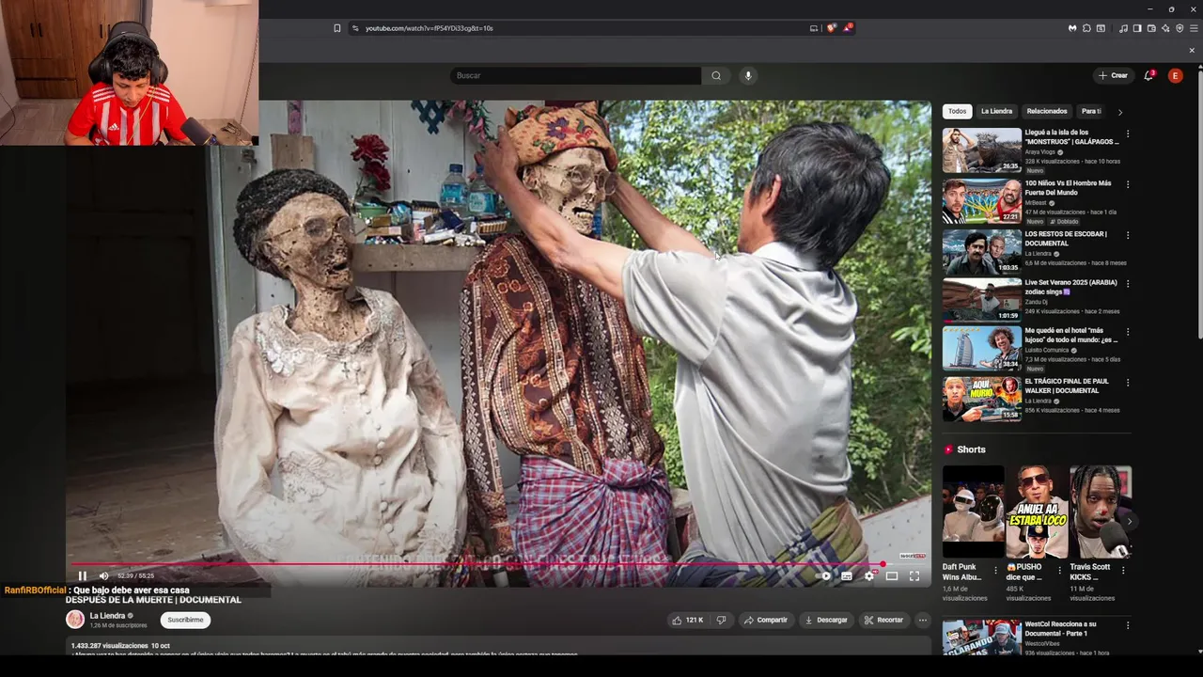Screen dimensions: 1203x677
Task: Open options for Galápagos MONSTRUOS video
Action: tap(1128, 134)
